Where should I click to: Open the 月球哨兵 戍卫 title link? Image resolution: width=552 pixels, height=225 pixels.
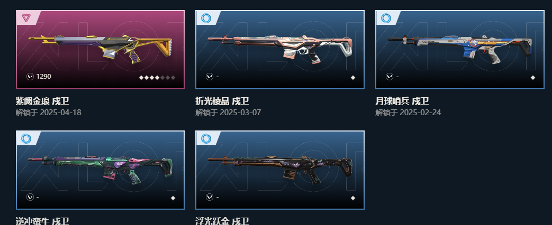pyautogui.click(x=402, y=101)
